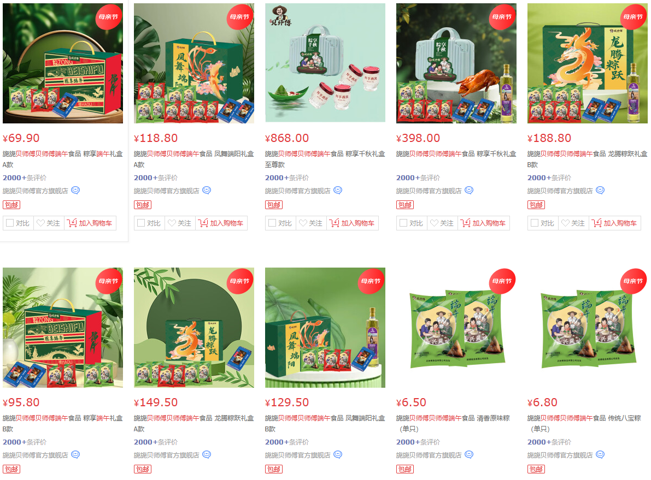Open the ¥6.50 清香原味粽 product title
Viewport: 651px width, 480px height.
coord(453,423)
